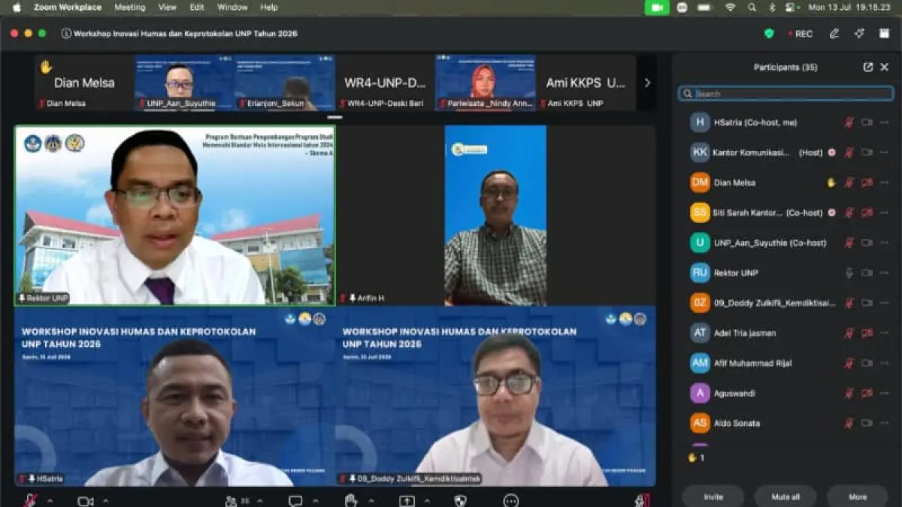Toggle video for Dian Melsa in list
Screen dimensions: 902x507
tap(867, 183)
